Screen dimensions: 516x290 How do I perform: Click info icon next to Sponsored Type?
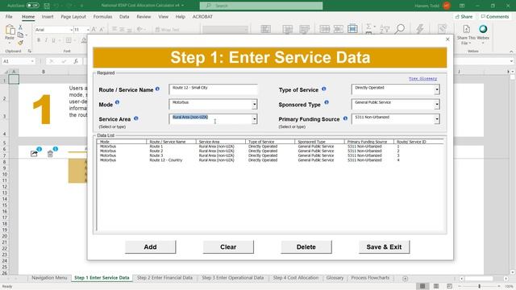point(327,102)
